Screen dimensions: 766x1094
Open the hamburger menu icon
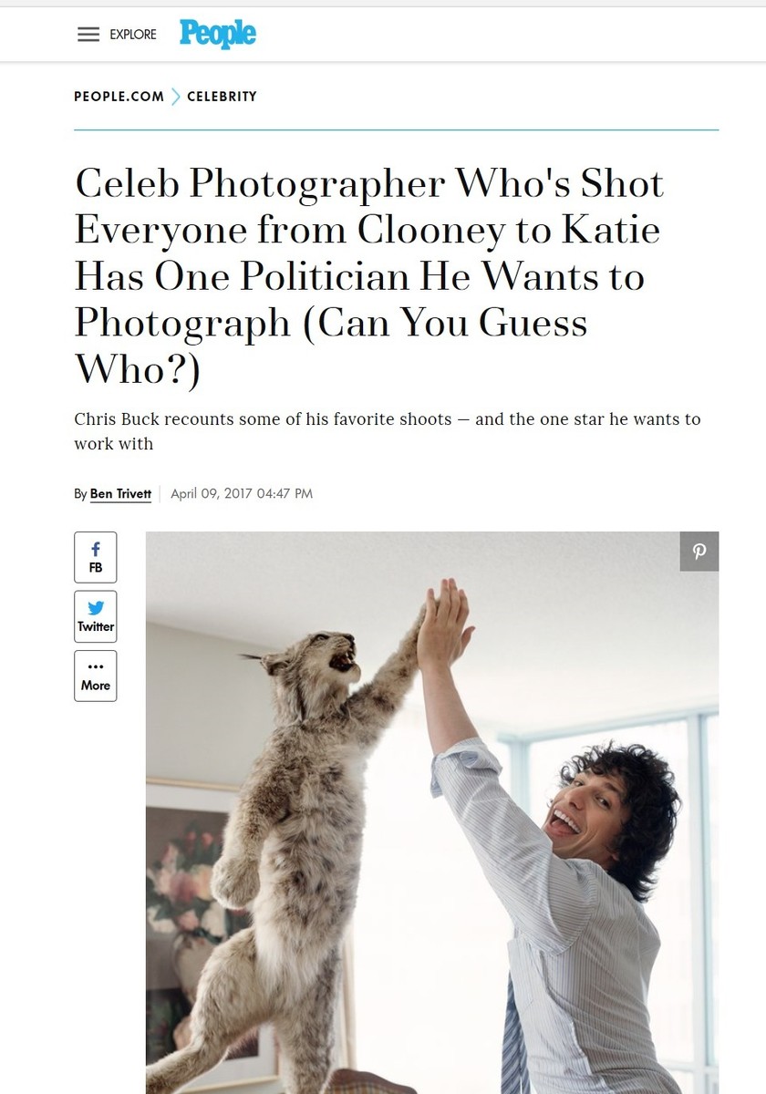click(x=88, y=35)
